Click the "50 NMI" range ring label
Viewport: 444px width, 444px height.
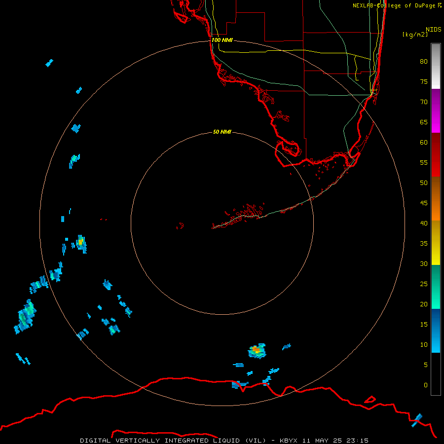click(222, 132)
